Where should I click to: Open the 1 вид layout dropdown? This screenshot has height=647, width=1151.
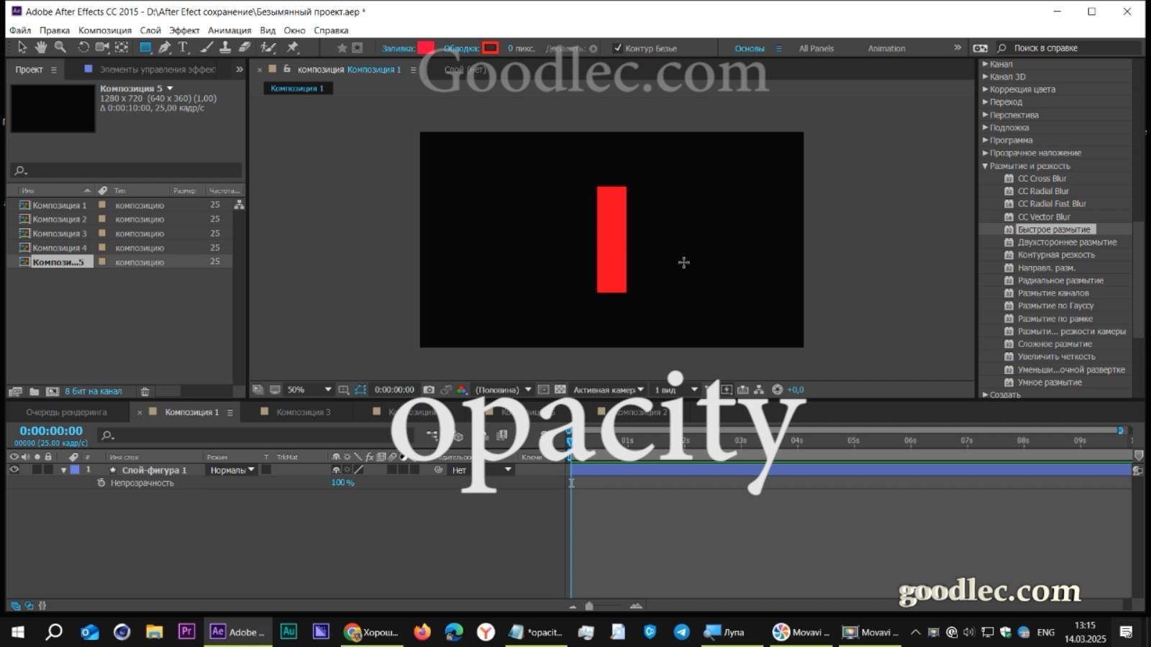coord(675,390)
